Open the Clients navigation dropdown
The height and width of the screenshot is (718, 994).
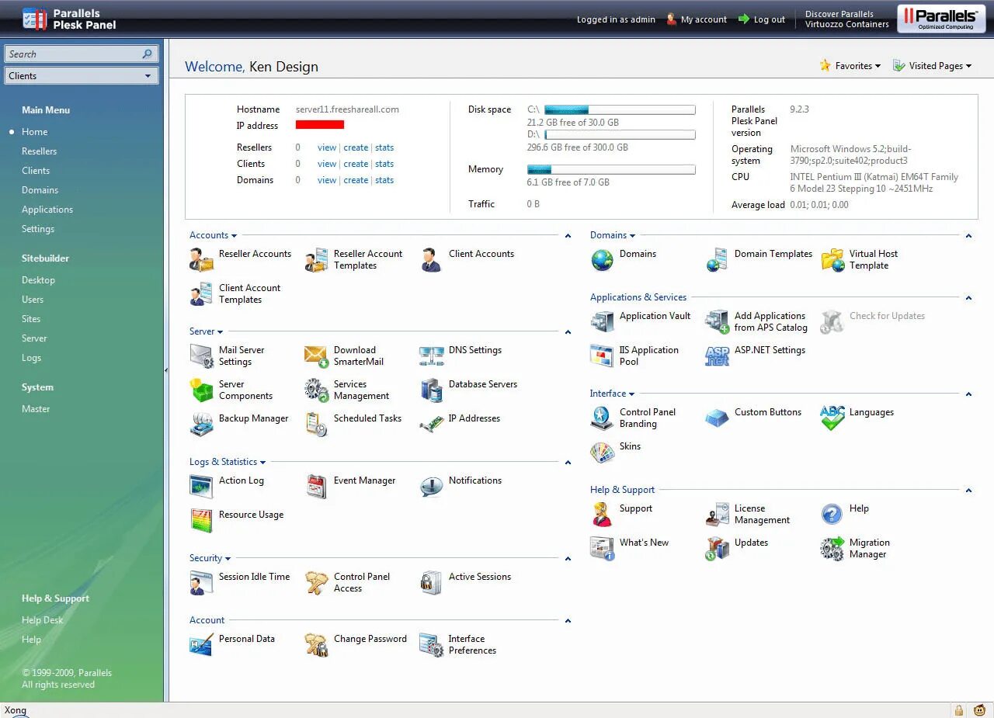[x=82, y=75]
